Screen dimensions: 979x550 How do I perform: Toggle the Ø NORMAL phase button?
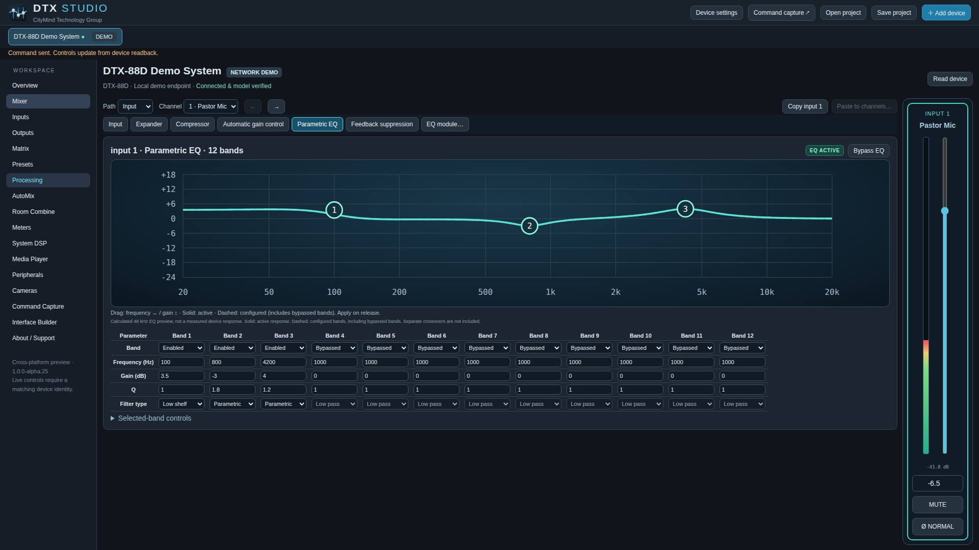pyautogui.click(x=937, y=527)
